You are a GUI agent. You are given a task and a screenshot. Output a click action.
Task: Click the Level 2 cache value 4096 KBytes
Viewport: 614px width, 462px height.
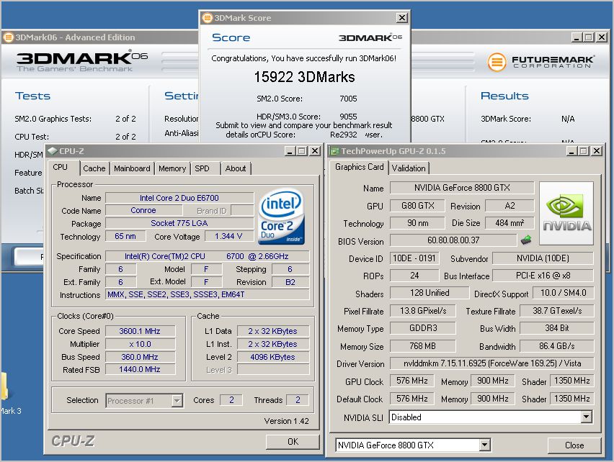[x=272, y=357]
